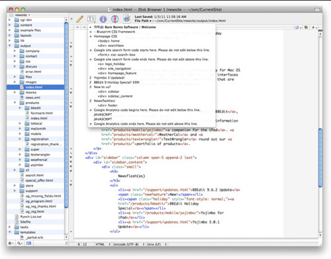The image size is (331, 259).
Task: Open the Unicode (UTF-8) encoding popup
Action: 128,244
